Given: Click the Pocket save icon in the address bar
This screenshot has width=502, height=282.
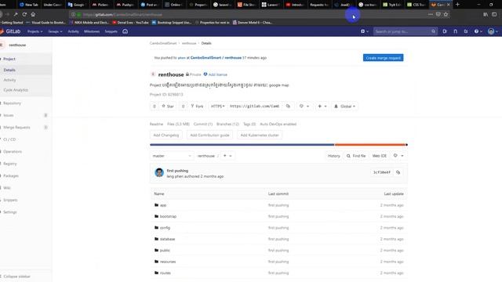Looking at the screenshot, I should pos(438,14).
